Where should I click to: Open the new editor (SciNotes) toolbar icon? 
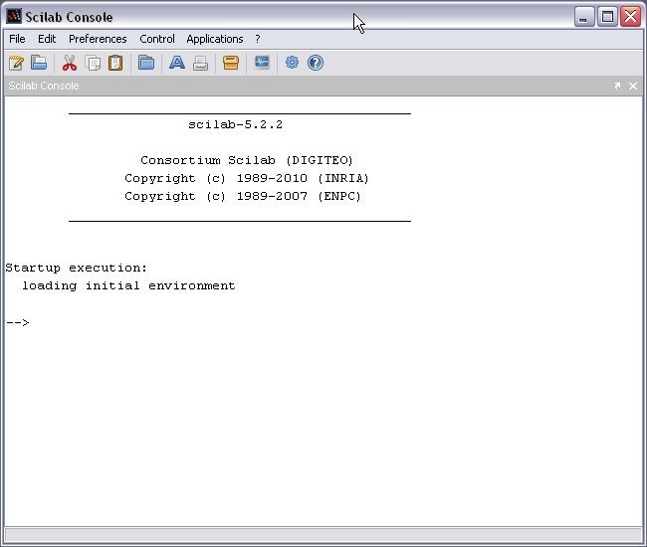click(x=16, y=63)
